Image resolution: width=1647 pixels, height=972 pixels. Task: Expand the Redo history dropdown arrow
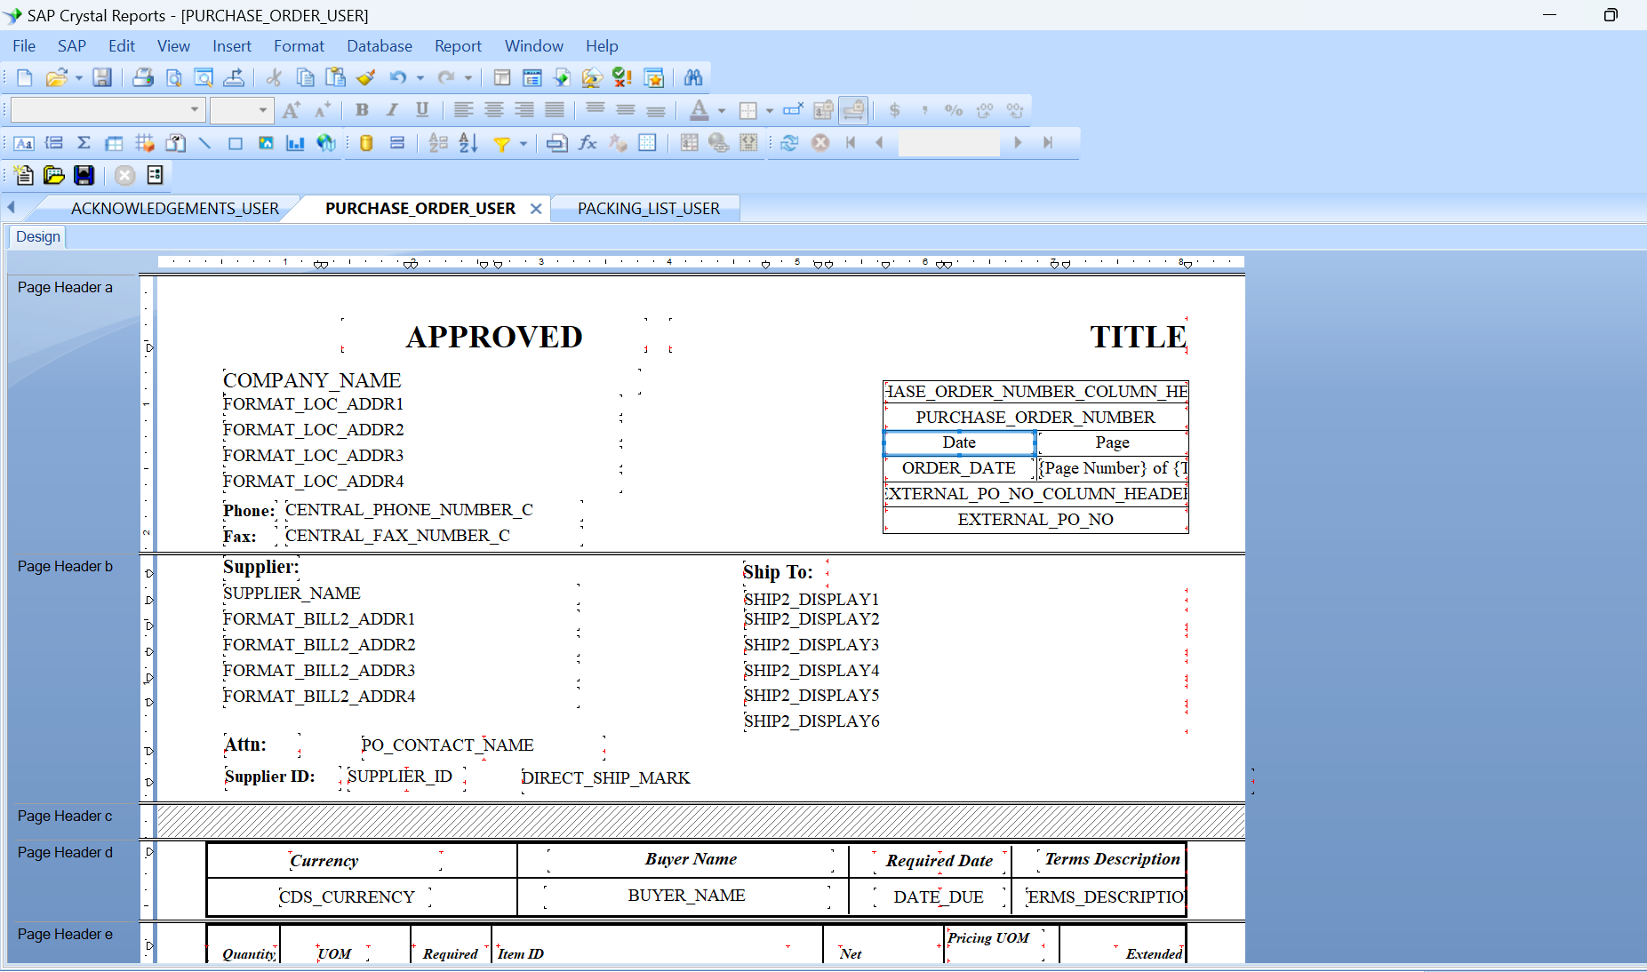[468, 78]
